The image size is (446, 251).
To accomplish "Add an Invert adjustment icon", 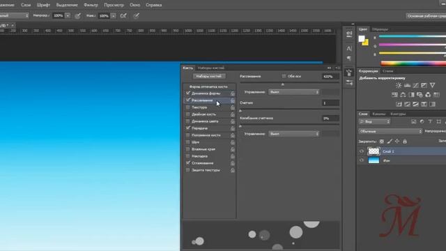I will tap(399, 104).
